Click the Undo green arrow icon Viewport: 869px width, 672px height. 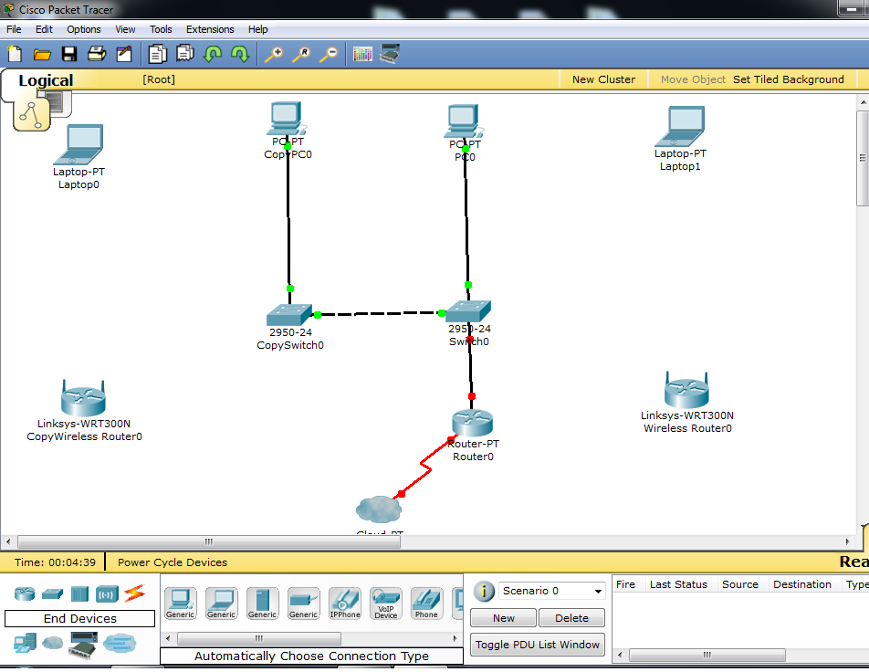pyautogui.click(x=213, y=54)
